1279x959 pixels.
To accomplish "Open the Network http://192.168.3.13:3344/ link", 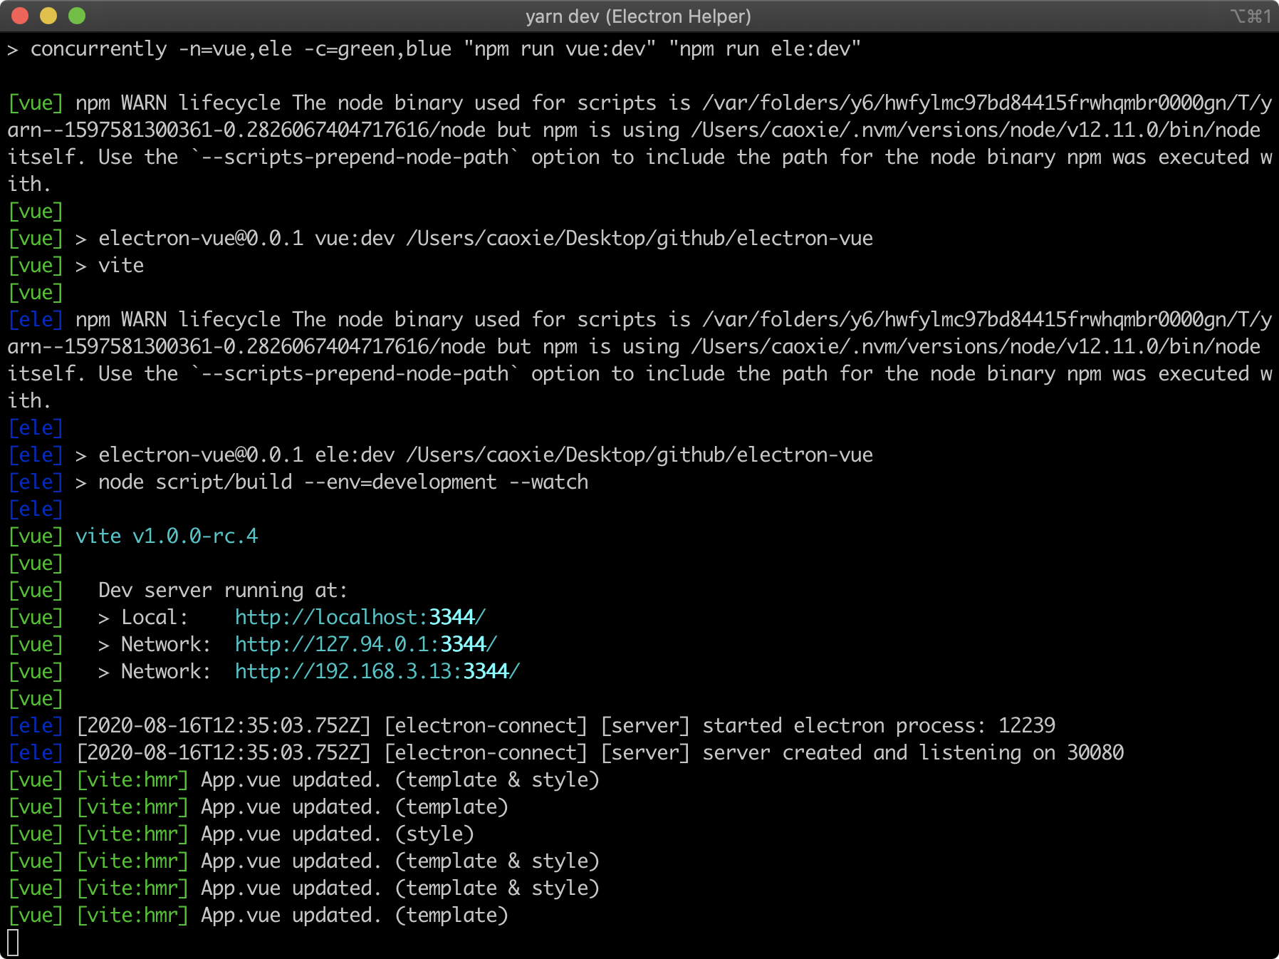I will 377,671.
